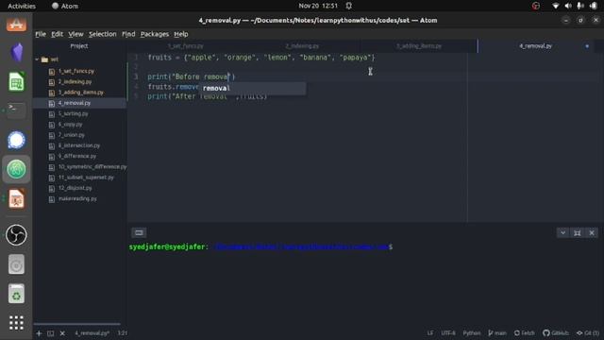Viewport: 604px width, 340px height.
Task: Click modified dot on 4_removal.py tab
Action: coord(587,46)
